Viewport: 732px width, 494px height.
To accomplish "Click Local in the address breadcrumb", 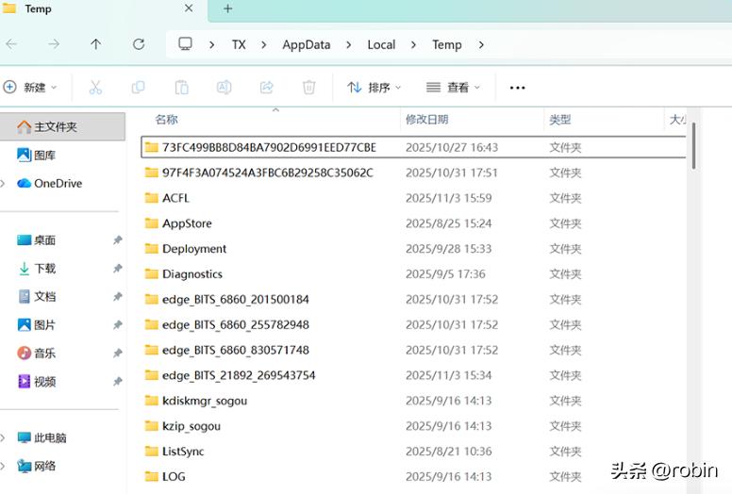I will 381,45.
